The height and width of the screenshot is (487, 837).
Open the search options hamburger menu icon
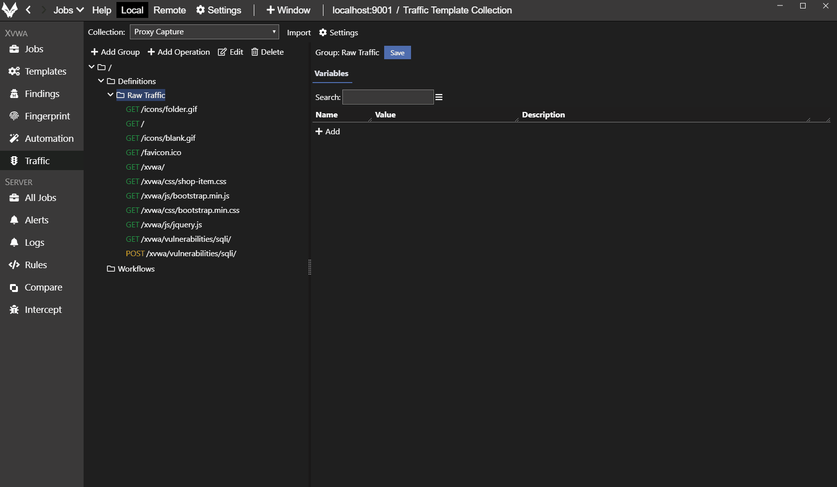pyautogui.click(x=439, y=97)
